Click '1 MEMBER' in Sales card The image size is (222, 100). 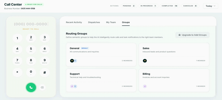(201, 61)
